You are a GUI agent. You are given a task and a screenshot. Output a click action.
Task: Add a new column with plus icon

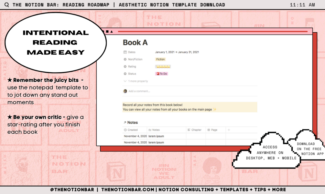pyautogui.click(x=229, y=130)
